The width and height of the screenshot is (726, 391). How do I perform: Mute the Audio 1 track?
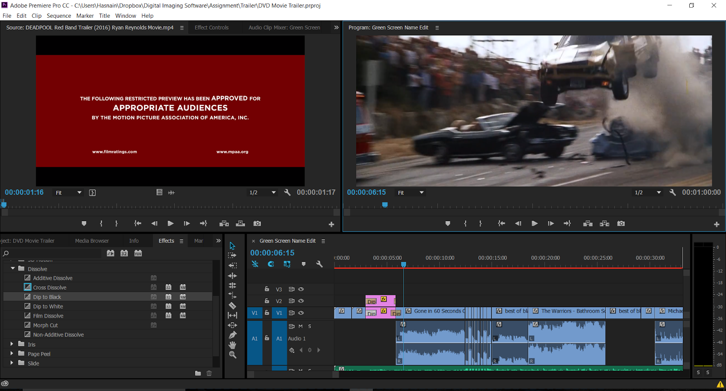click(x=300, y=326)
